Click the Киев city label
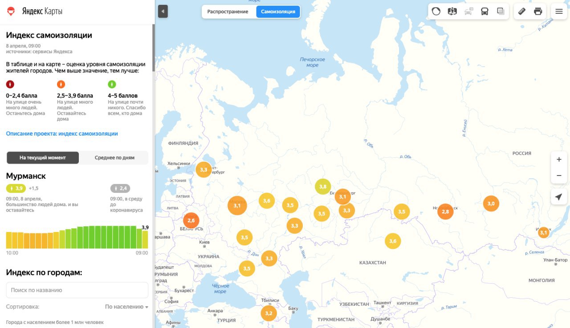 pyautogui.click(x=204, y=242)
